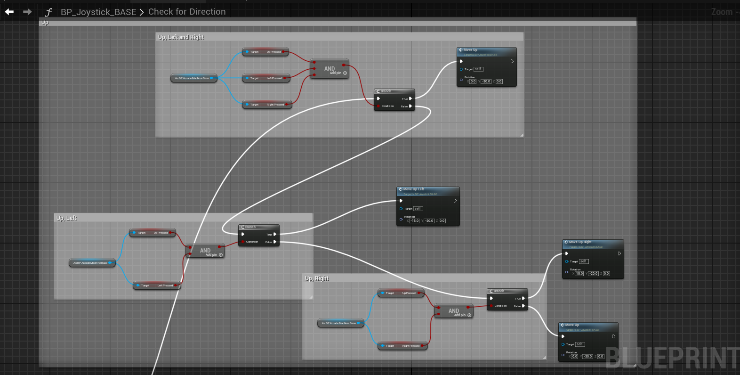Edit Rotation Y -30.0 in Move Up node inside Up, Left and Right
Viewport: 740px width, 375px height.
(486, 82)
